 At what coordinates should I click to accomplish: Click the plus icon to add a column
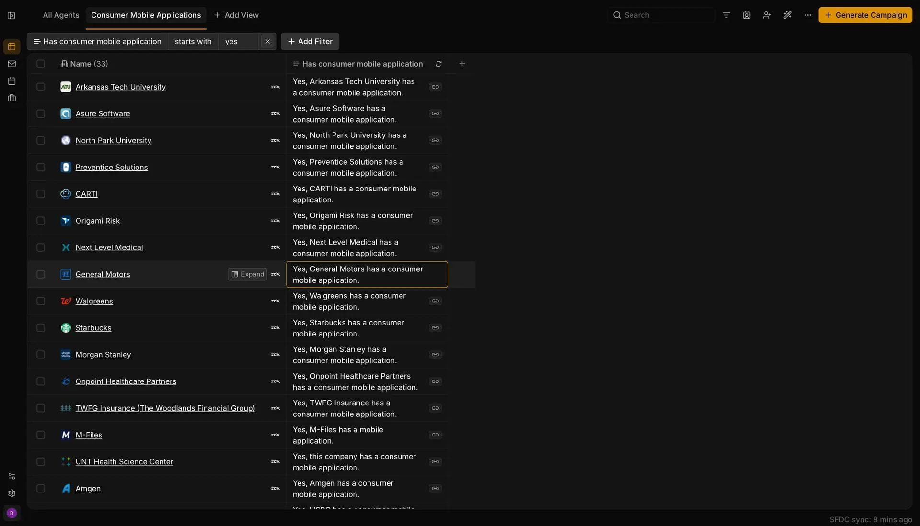pyautogui.click(x=462, y=64)
